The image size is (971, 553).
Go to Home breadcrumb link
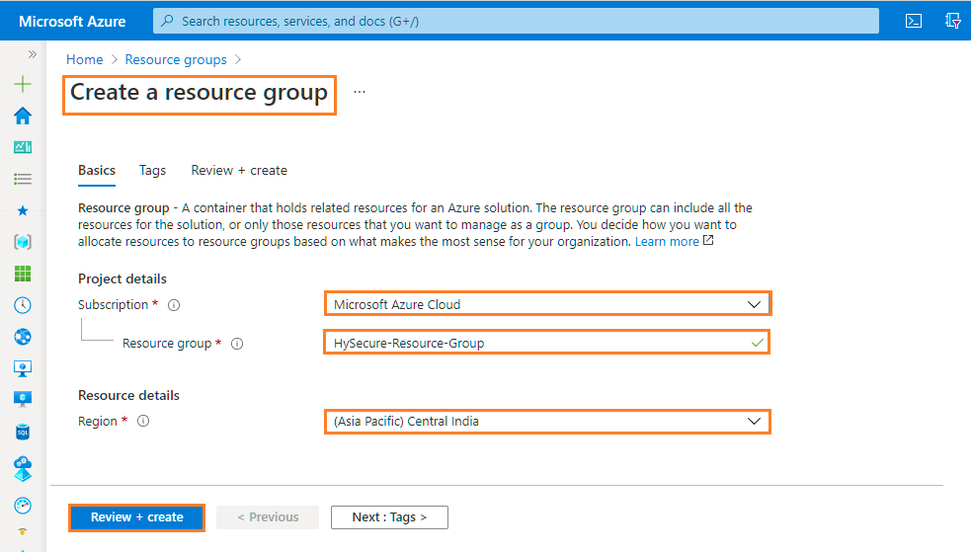[85, 59]
